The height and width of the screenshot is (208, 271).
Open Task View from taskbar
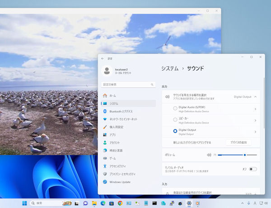pos(77,203)
